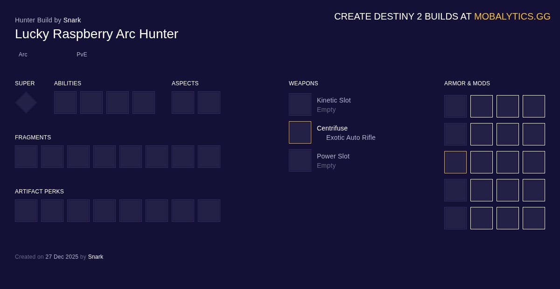Open the Centrifuse Exotic Auto Rifle slot
Screen dimensions: 560x289
300,132
